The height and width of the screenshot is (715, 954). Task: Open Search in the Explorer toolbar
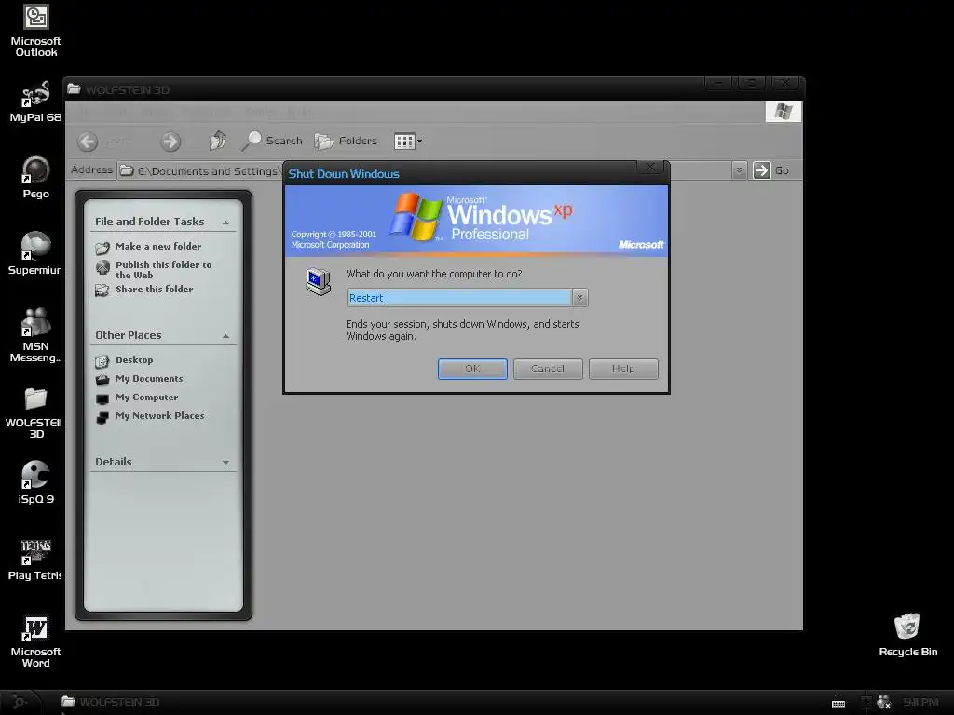point(272,142)
